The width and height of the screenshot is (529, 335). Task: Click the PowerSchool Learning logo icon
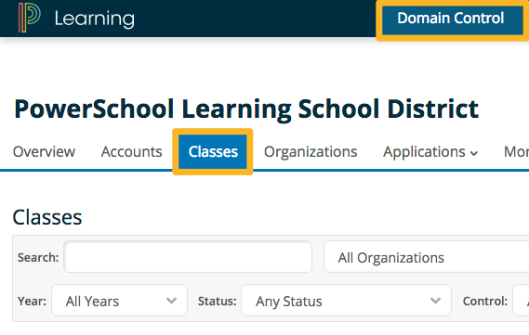[x=30, y=18]
